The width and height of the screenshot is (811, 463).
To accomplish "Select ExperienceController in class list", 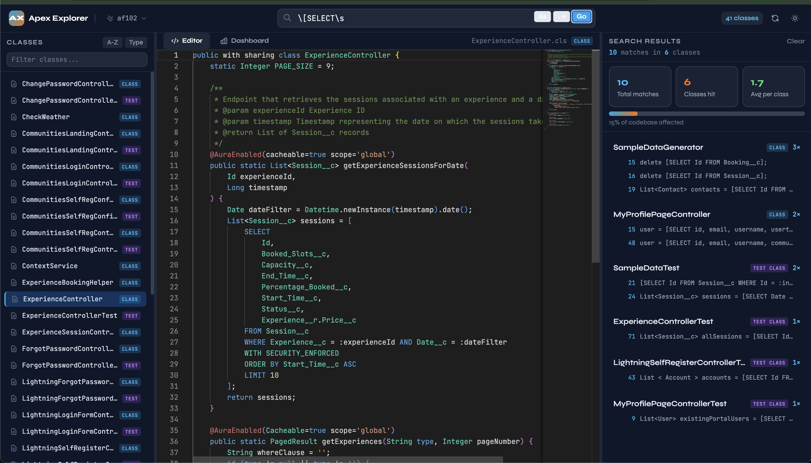I will tap(76, 299).
